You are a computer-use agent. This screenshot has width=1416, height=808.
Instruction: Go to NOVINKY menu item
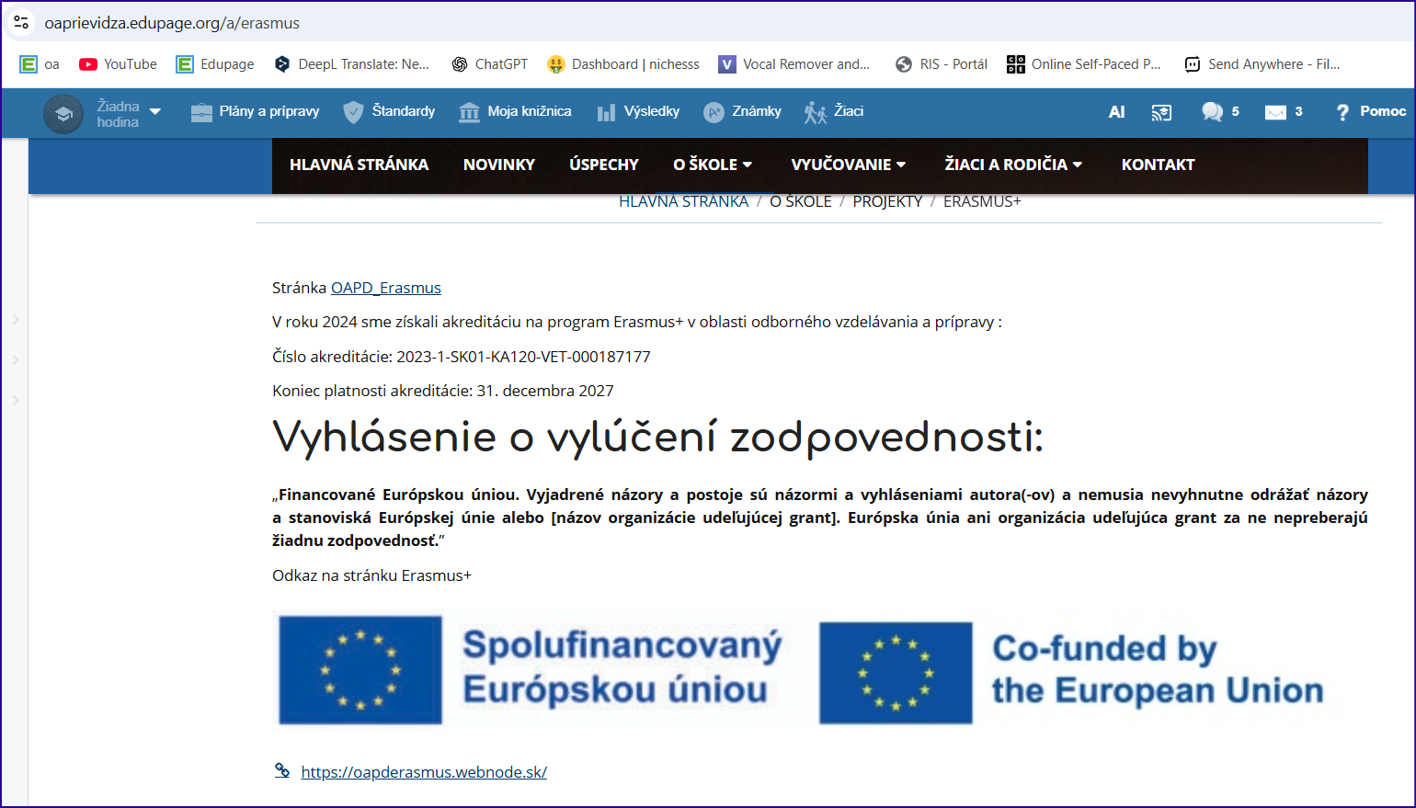click(498, 165)
